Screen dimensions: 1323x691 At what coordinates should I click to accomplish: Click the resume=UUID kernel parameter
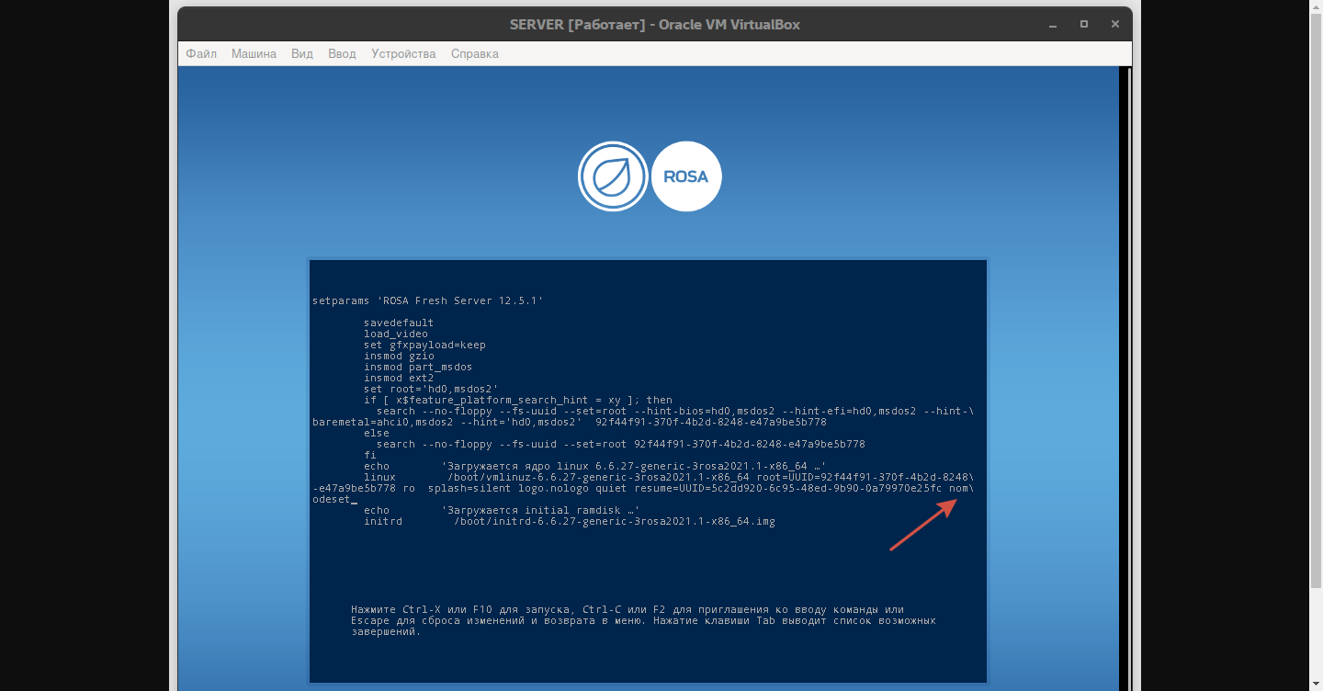(788, 488)
